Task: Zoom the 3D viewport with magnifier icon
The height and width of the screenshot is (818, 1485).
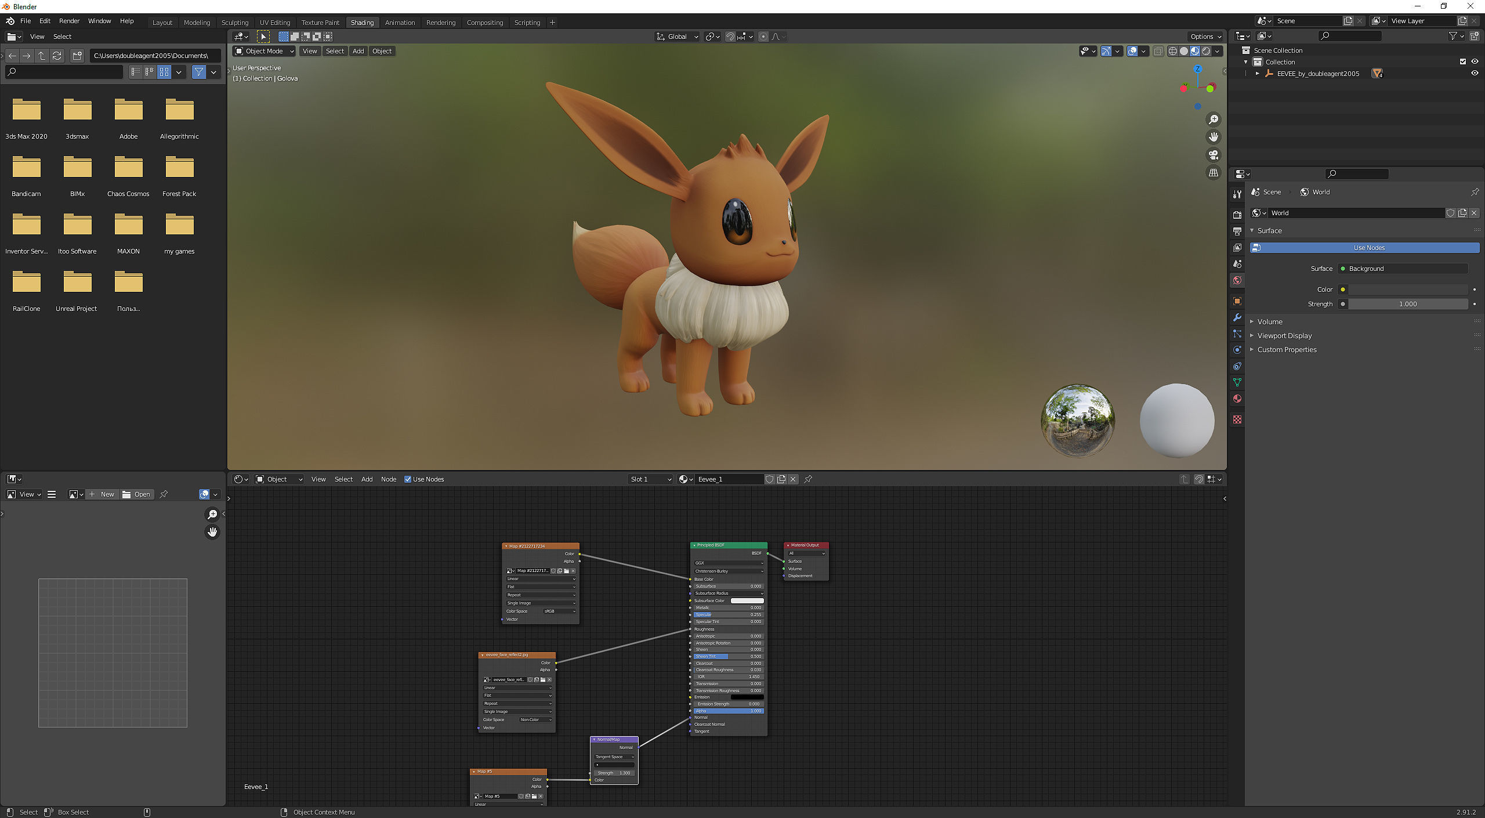Action: coord(1213,120)
